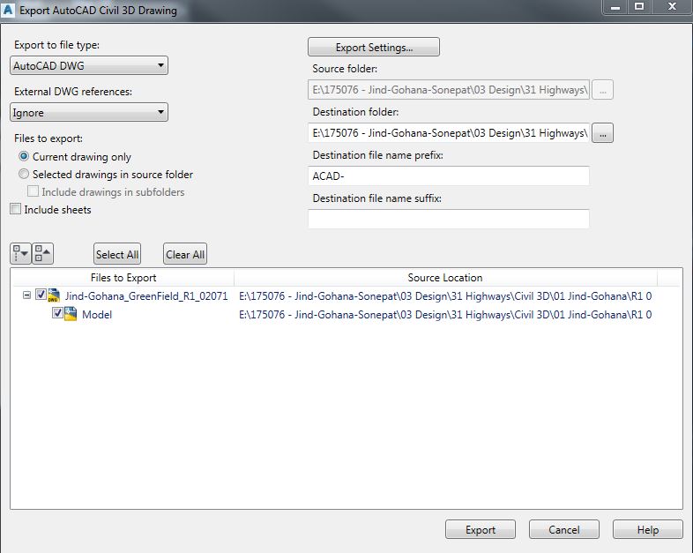
Task: Click the DWG file icon for Jind-Gohana_GreenField
Action: pos(54,295)
